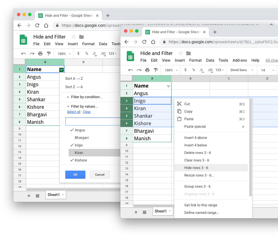Click the context menu vertical scrollbar
The width and height of the screenshot is (278, 237).
click(x=250, y=147)
